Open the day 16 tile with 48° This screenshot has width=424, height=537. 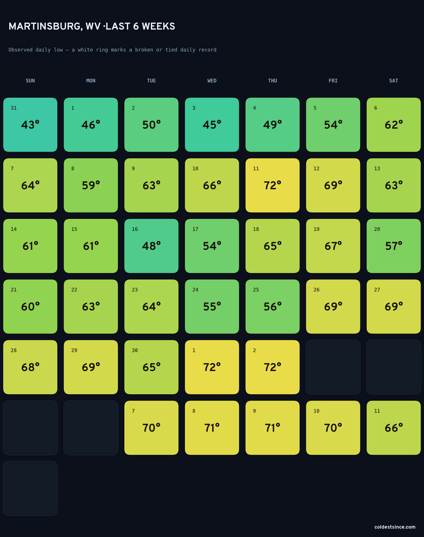click(x=151, y=246)
